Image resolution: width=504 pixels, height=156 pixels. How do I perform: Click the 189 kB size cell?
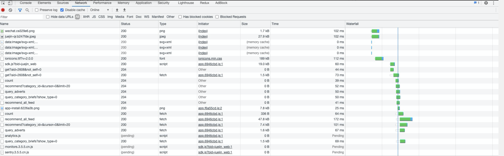pos(255,59)
